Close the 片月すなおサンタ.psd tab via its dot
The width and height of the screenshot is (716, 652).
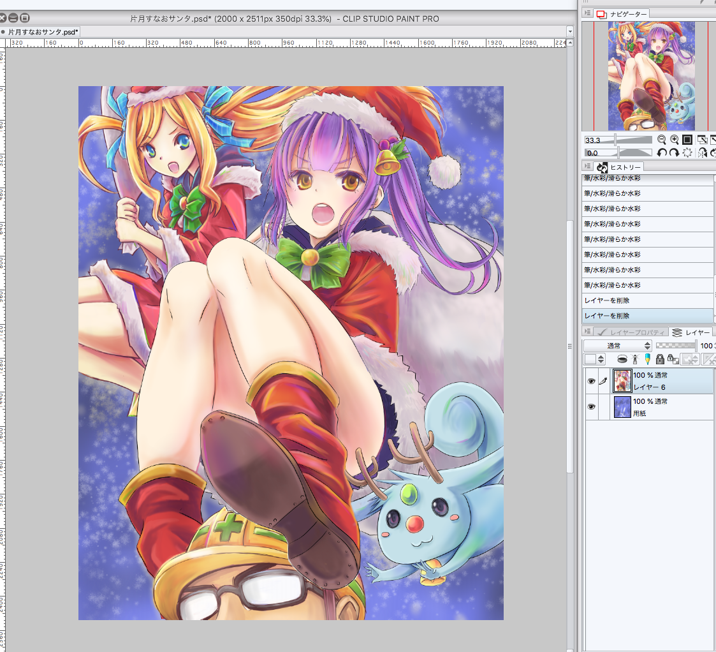pyautogui.click(x=3, y=32)
